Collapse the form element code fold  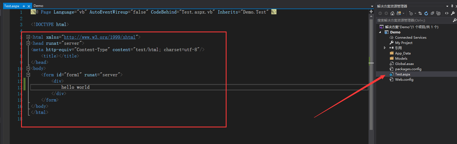point(28,75)
